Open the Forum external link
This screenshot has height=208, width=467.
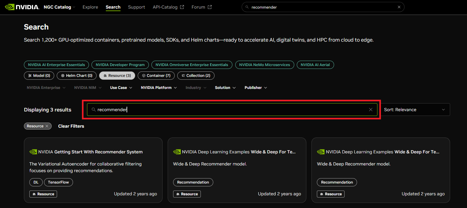click(201, 7)
